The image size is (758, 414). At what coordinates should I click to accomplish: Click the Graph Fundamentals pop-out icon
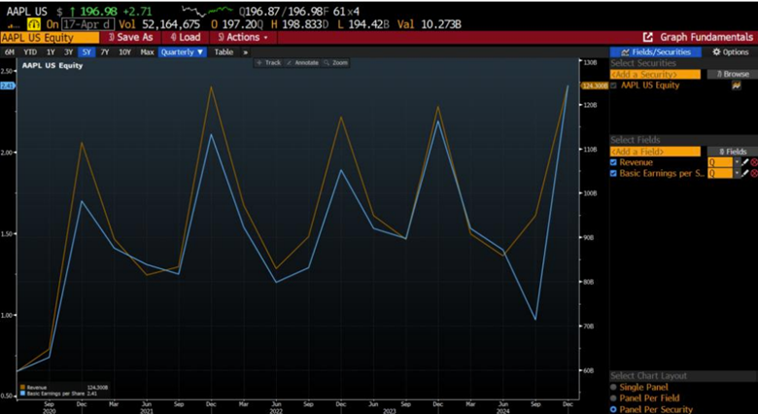click(x=648, y=37)
